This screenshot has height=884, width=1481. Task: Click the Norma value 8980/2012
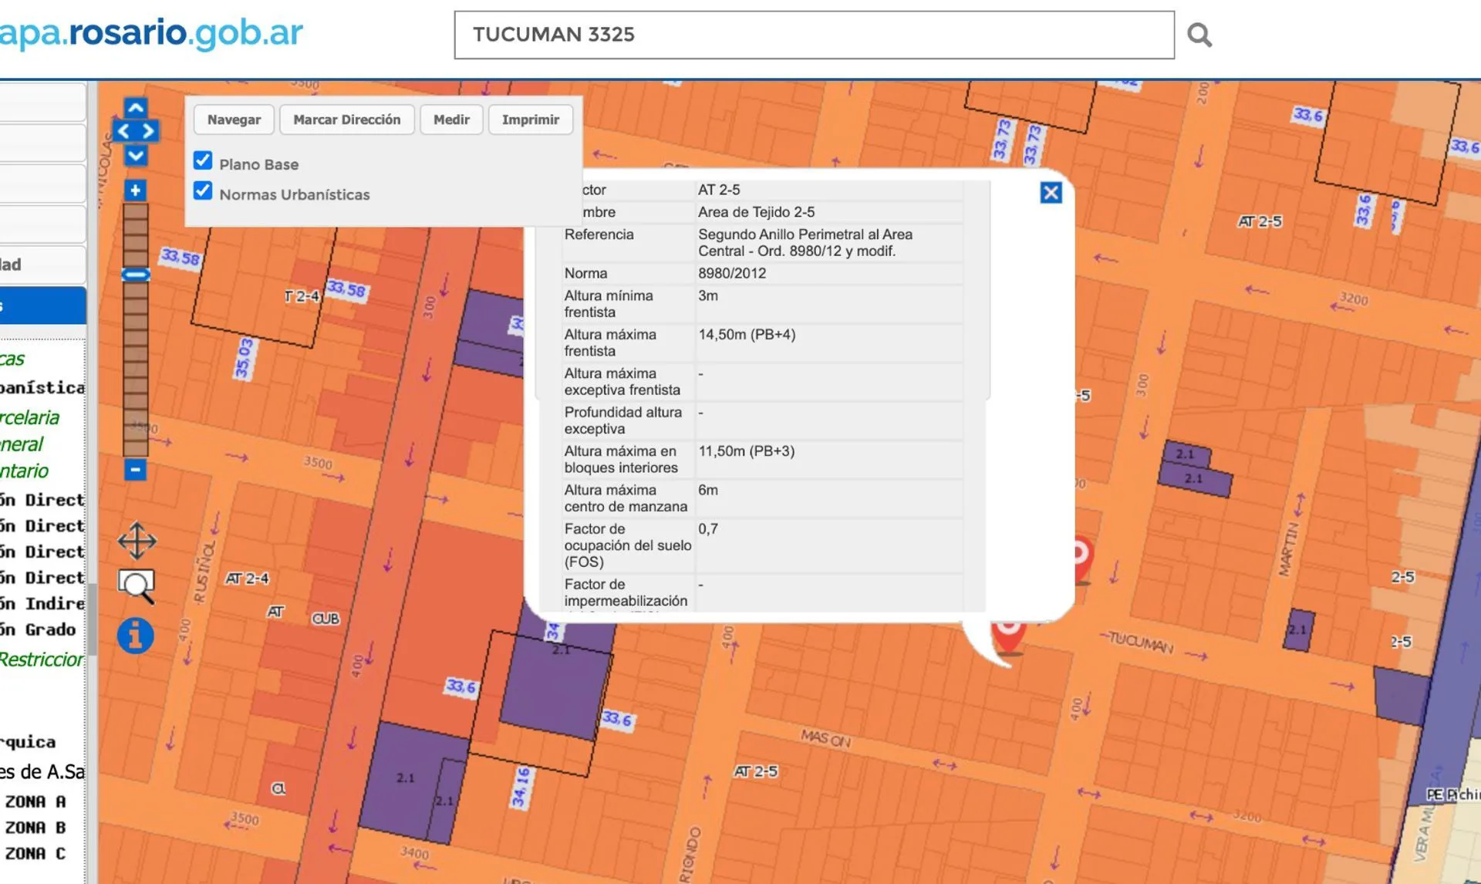tap(732, 273)
